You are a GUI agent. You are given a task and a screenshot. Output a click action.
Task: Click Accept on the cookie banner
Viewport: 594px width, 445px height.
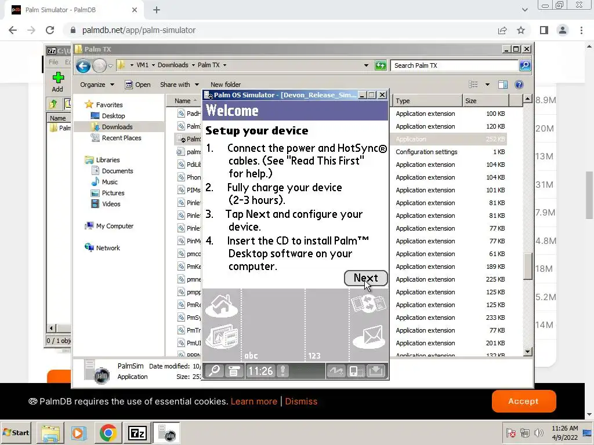(524, 401)
